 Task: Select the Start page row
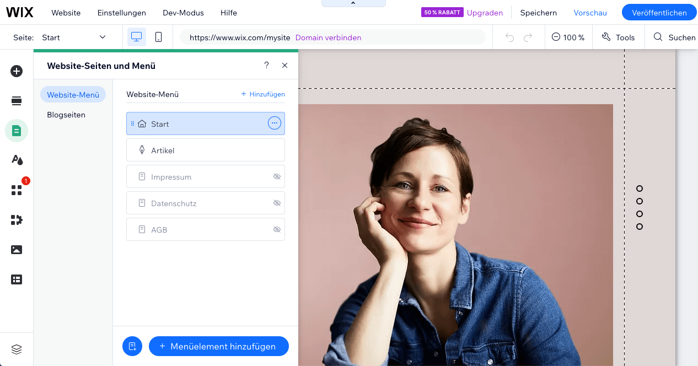point(206,123)
